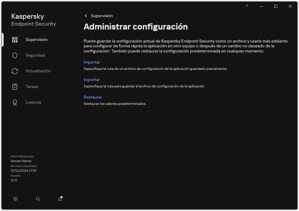Open support via the headset icon
The image size is (299, 211).
[38, 199]
